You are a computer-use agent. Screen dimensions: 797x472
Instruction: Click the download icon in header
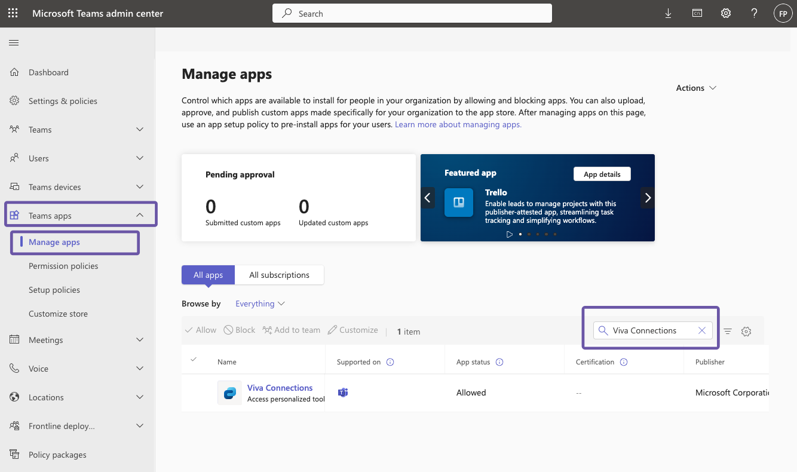pos(668,13)
